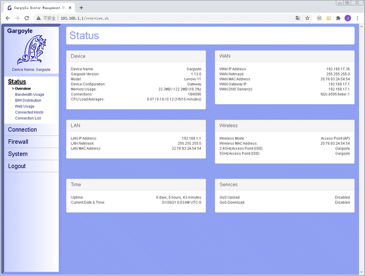The width and height of the screenshot is (365, 276).
Task: Click the Gargoyle Version value 1.12.0
Action: click(196, 74)
